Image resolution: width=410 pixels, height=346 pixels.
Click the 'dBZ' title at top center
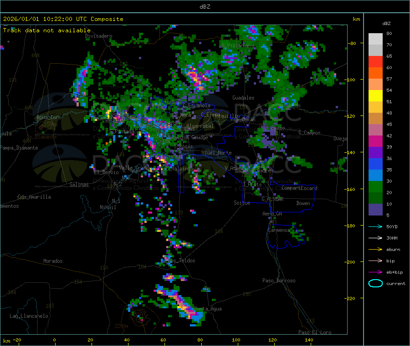coord(205,7)
